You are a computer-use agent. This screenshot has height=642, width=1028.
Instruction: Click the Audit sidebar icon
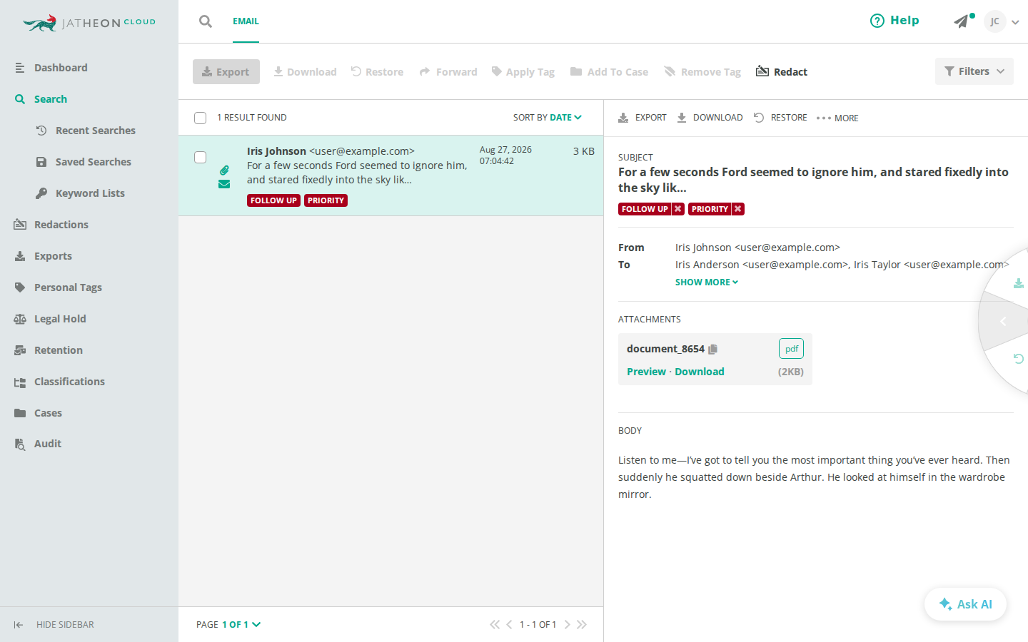[20, 444]
